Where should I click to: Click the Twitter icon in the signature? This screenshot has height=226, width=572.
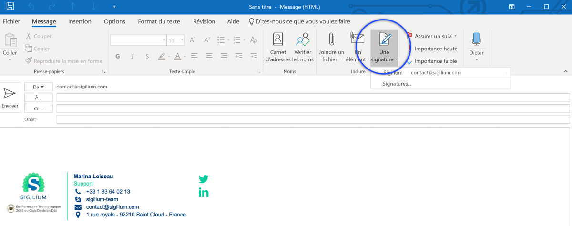pyautogui.click(x=204, y=179)
